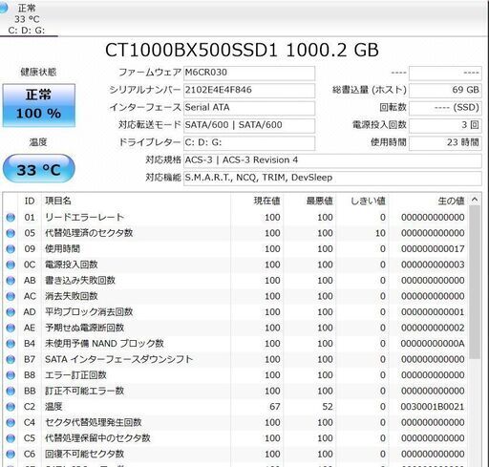Click the drive letter field C: D: G:
This screenshot has width=489, height=467.
[x=249, y=143]
